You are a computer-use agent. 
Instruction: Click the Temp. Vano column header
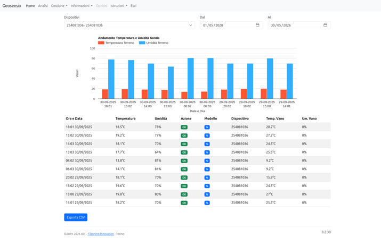point(275,119)
